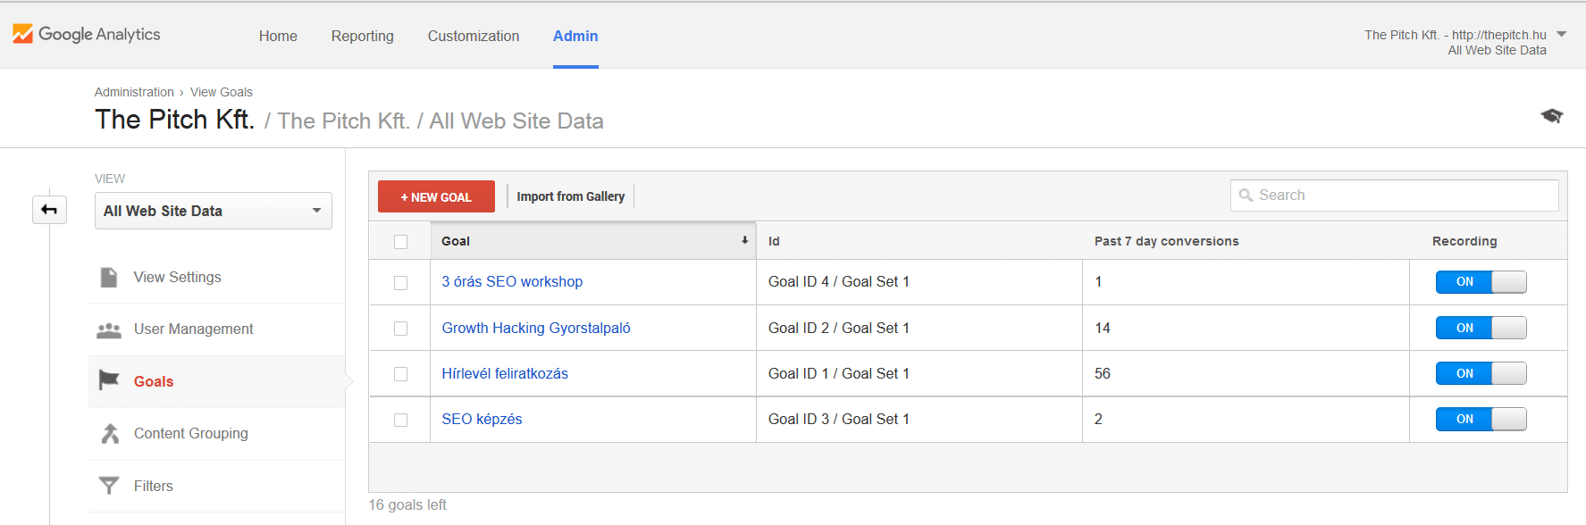The image size is (1586, 525).
Task: Check the box for Growth Hacking Gyorstalpaló
Action: coord(400,329)
